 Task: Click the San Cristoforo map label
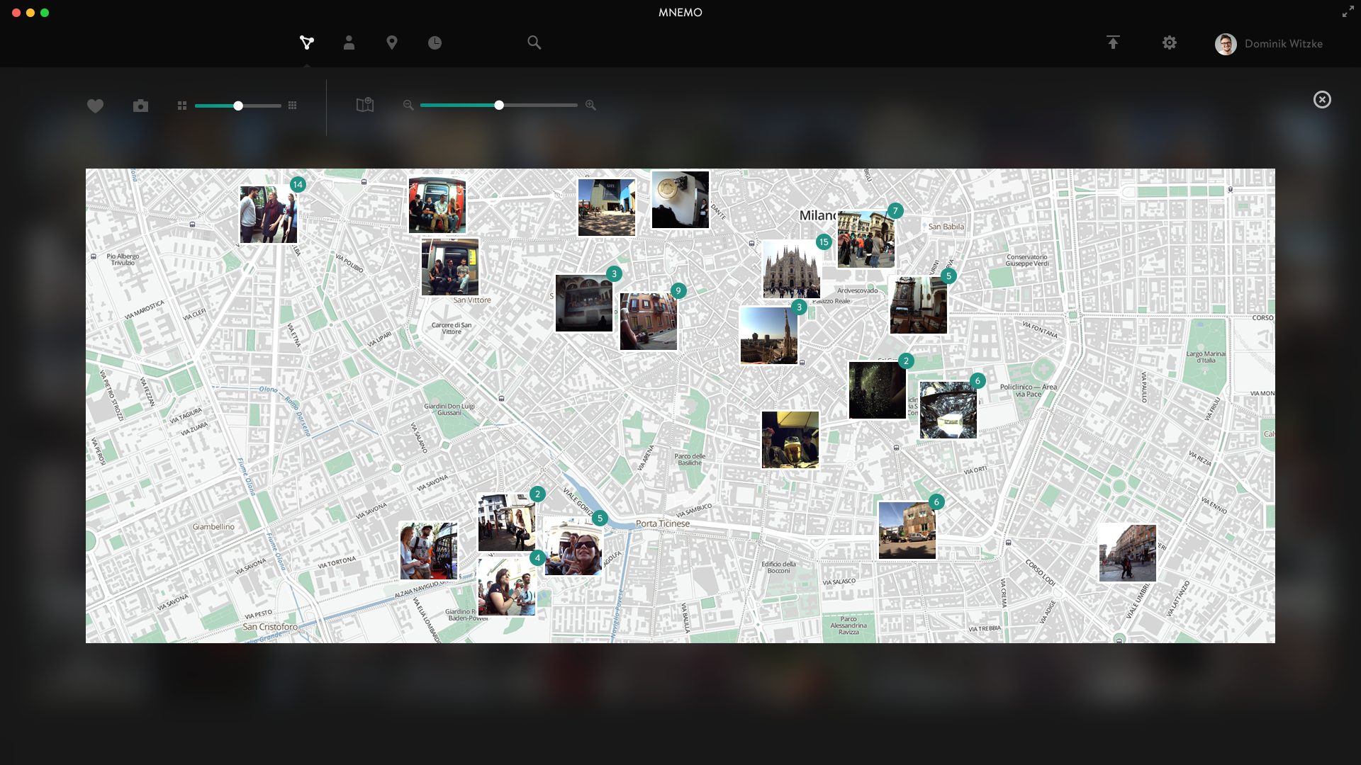pos(270,627)
